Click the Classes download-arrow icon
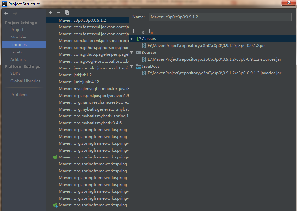Screen dimensions: 297x211 (138, 39)
